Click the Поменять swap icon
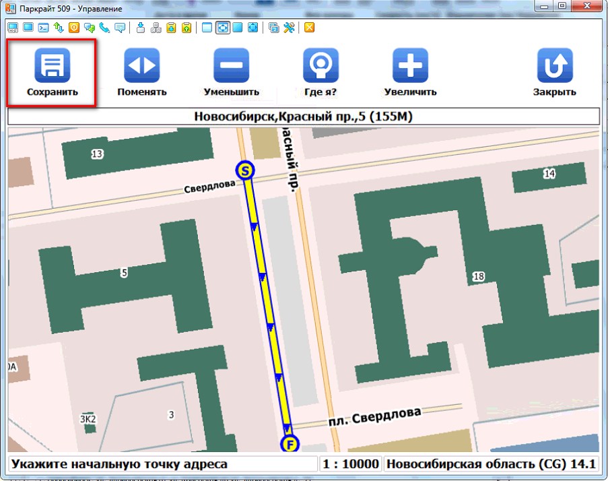 point(141,73)
